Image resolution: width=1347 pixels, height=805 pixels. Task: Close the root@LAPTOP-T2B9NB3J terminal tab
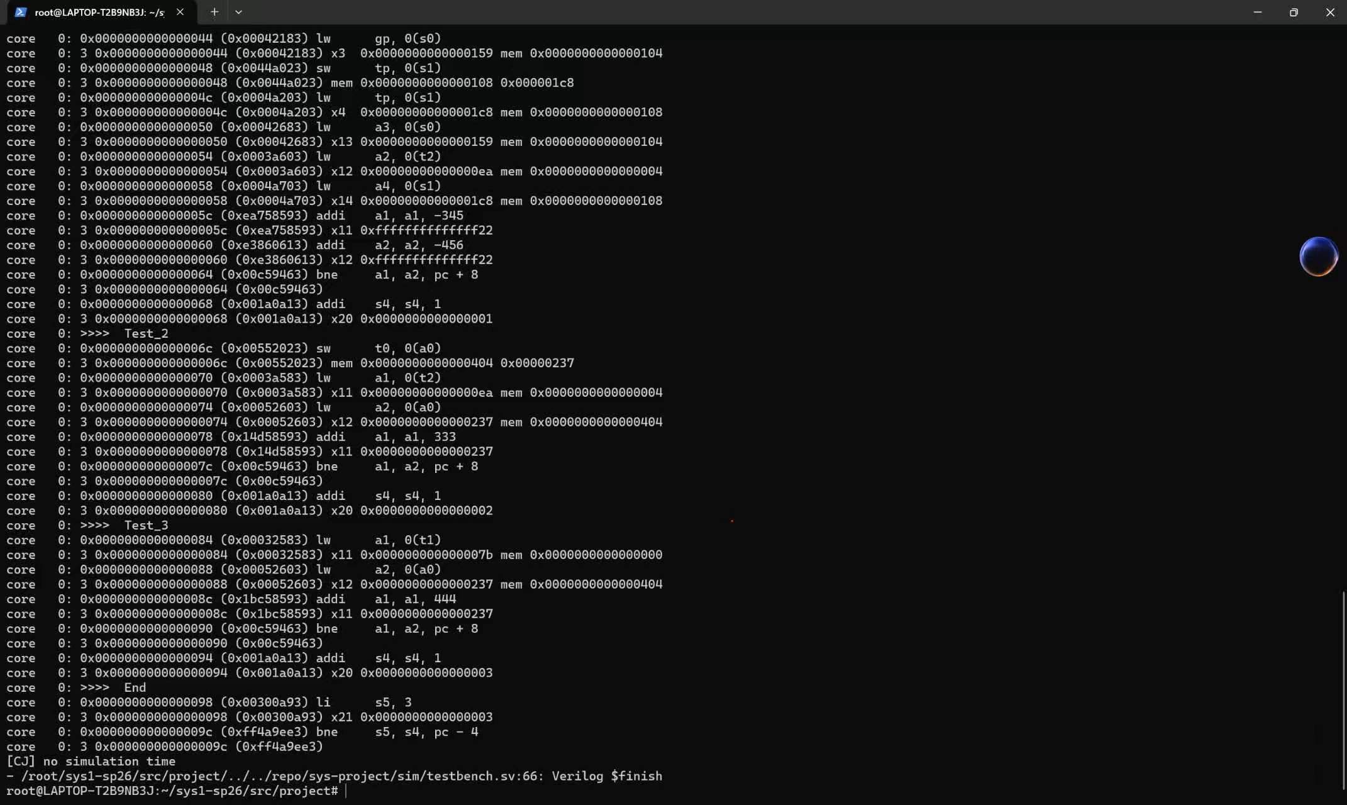coord(180,12)
